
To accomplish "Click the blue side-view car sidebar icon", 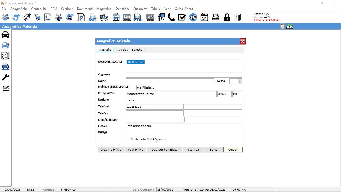I will 5,45.
